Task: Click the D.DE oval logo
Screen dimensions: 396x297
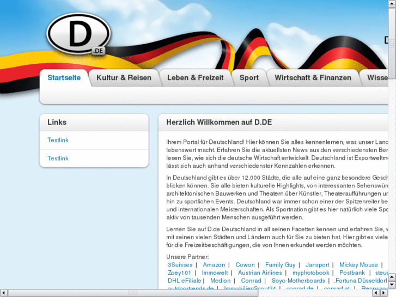Action: tap(78, 34)
